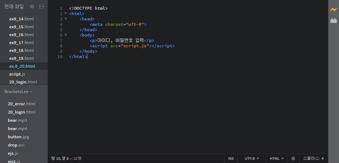Screen dimensions: 339x163
Task: Open 20_login.html in project tree
Action: (22, 112)
